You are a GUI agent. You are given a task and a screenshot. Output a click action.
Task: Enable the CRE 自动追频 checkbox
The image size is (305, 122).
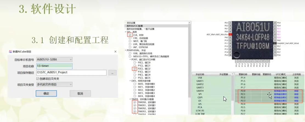pyautogui.click(x=130, y=38)
